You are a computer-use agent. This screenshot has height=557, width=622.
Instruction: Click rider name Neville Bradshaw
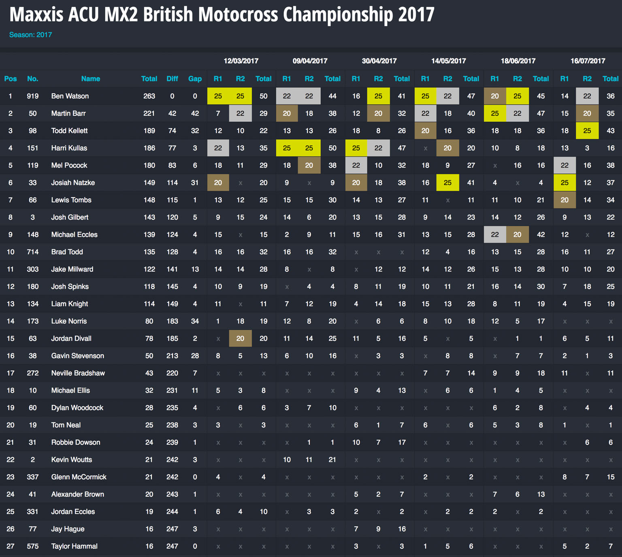pyautogui.click(x=78, y=373)
